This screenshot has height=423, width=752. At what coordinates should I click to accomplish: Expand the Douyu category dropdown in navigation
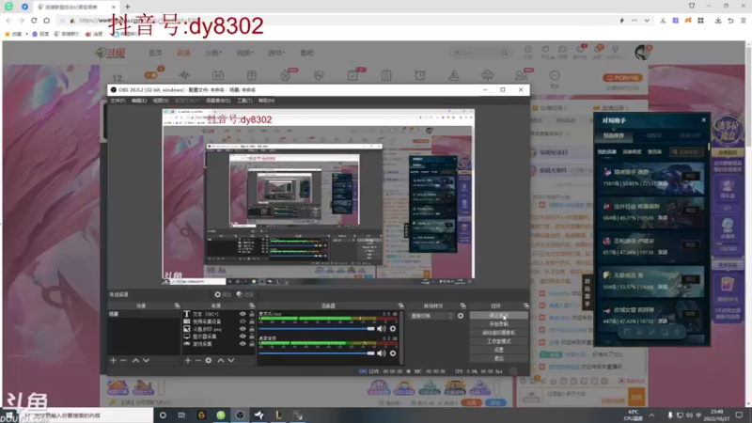[213, 53]
